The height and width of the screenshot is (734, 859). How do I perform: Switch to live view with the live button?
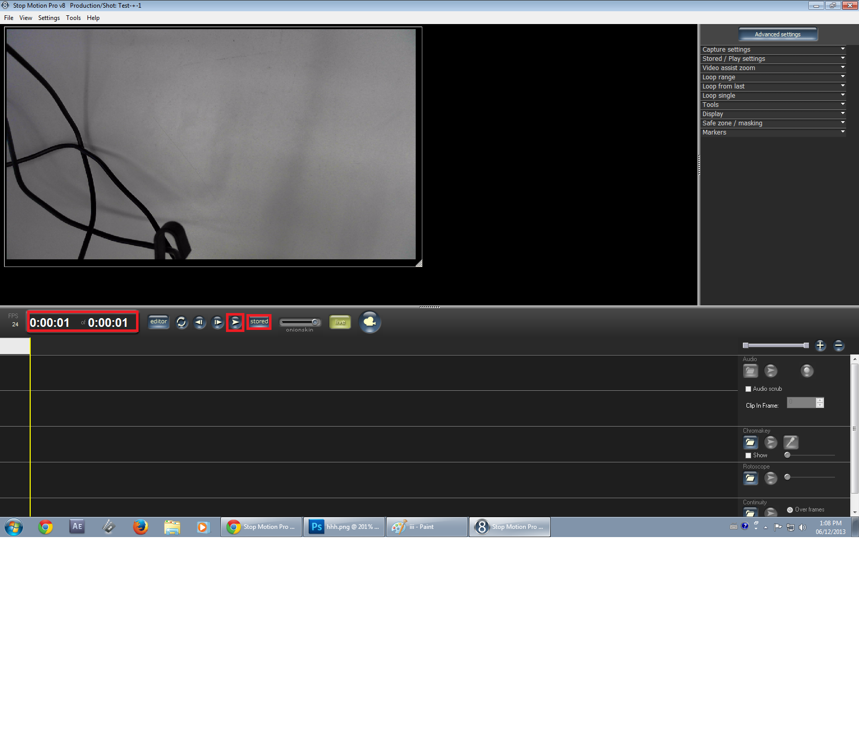point(340,322)
